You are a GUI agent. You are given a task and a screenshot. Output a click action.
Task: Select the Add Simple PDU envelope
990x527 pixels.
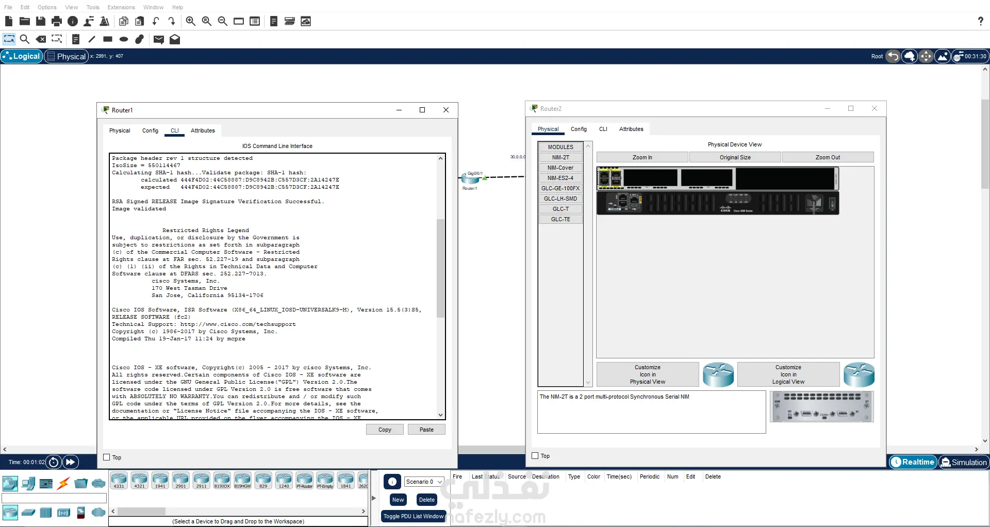point(159,39)
